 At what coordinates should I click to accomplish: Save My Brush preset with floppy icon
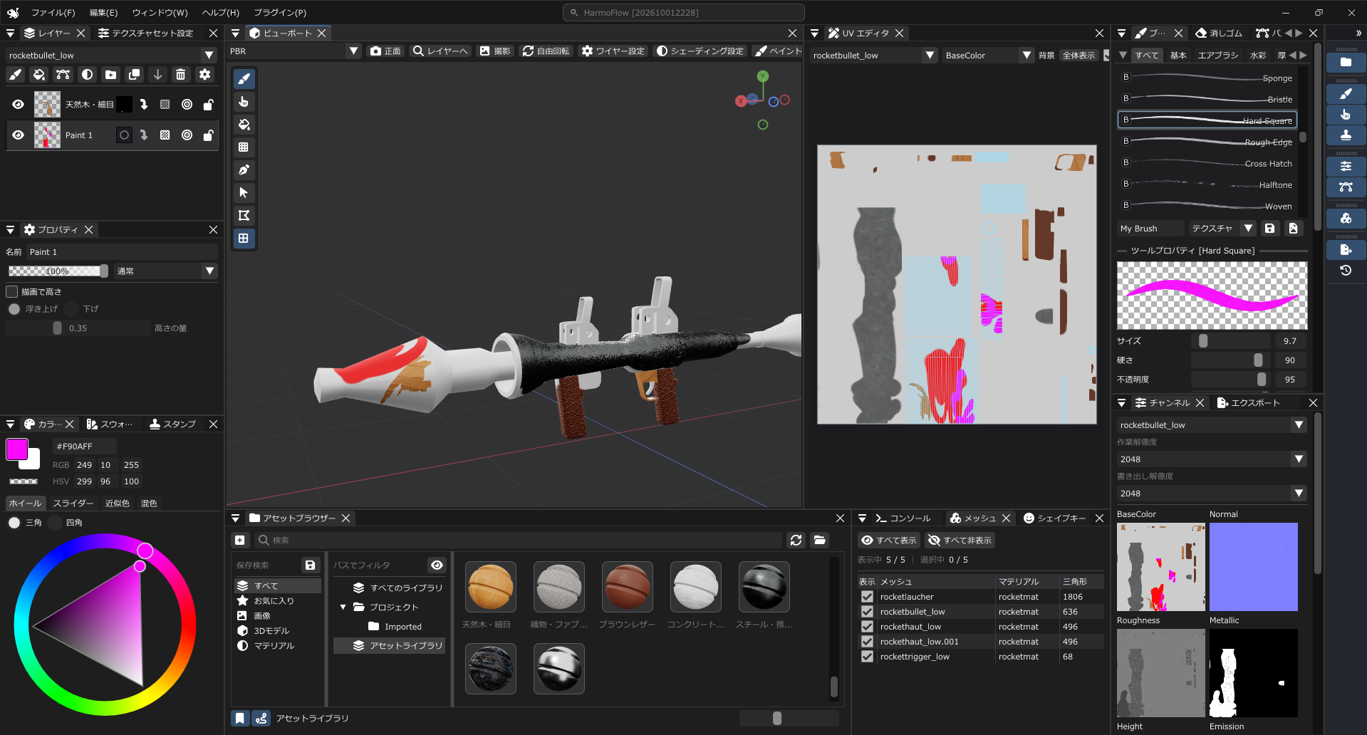pos(1269,229)
